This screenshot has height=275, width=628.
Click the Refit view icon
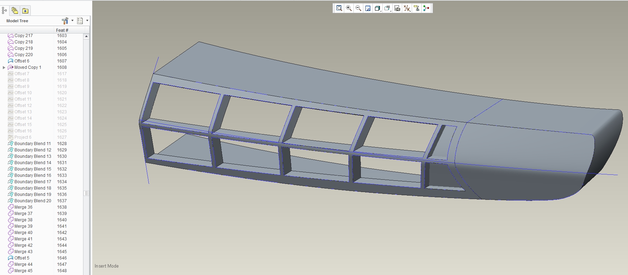pos(339,8)
